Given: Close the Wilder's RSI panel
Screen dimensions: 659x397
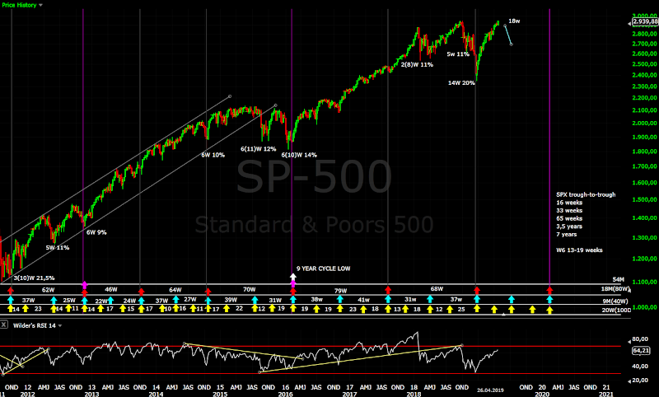Looking at the screenshot, I should click(x=4, y=325).
